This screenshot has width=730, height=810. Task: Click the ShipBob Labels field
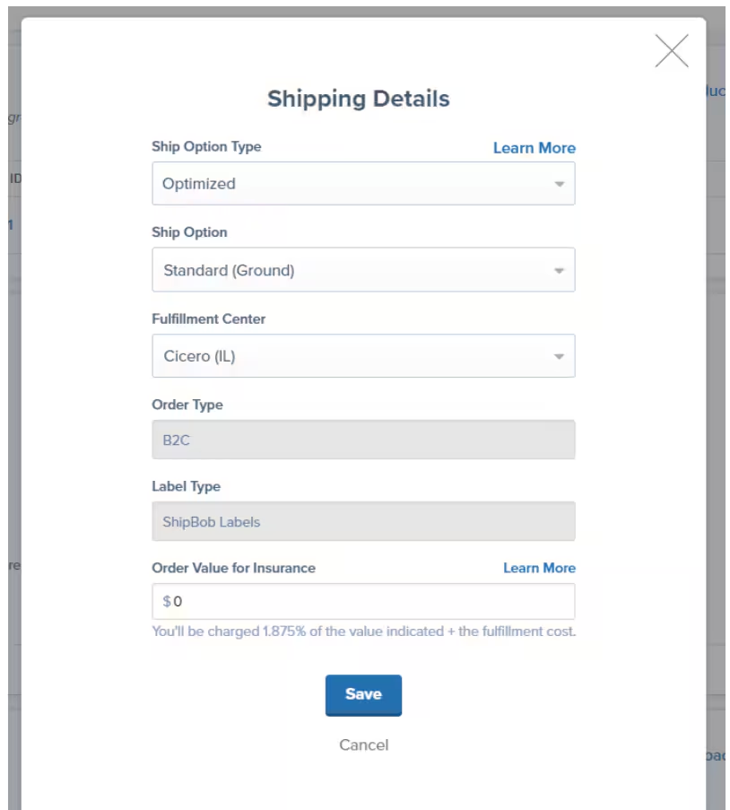(363, 522)
